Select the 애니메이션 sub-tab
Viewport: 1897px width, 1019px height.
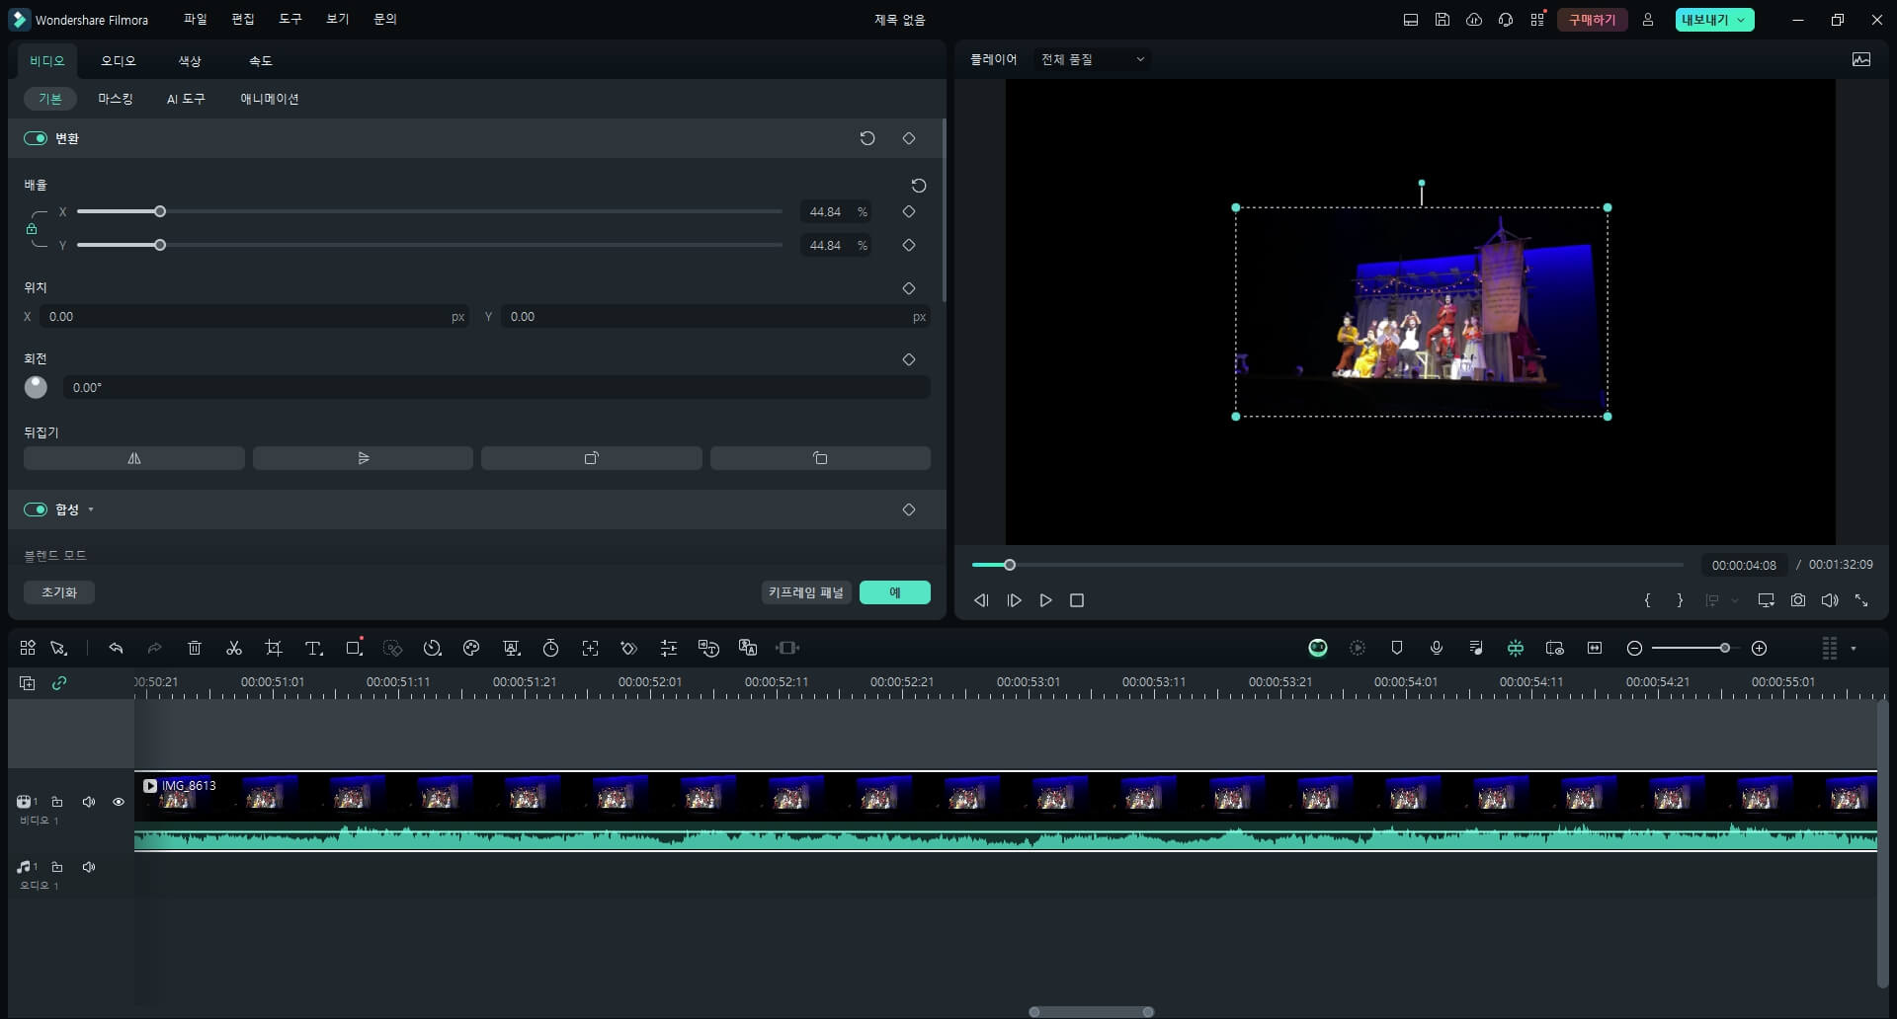270,99
